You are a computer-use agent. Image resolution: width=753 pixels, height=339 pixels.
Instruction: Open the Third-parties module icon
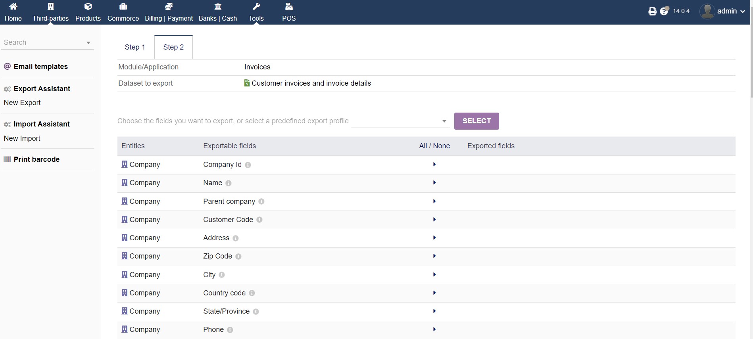pyautogui.click(x=50, y=7)
